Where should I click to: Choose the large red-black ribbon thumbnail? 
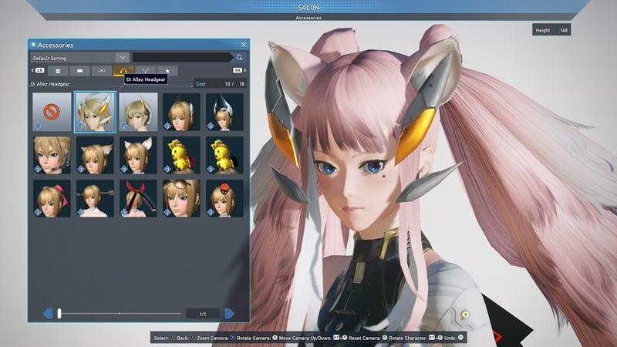[139, 198]
